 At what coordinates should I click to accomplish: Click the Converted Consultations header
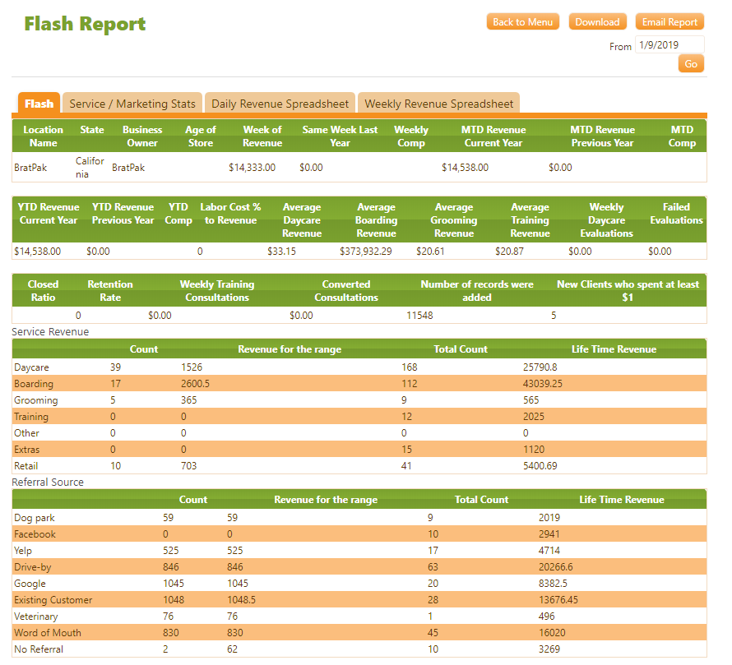pyautogui.click(x=346, y=291)
